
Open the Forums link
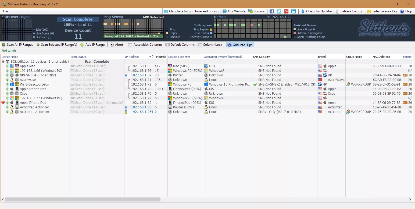coord(256,11)
